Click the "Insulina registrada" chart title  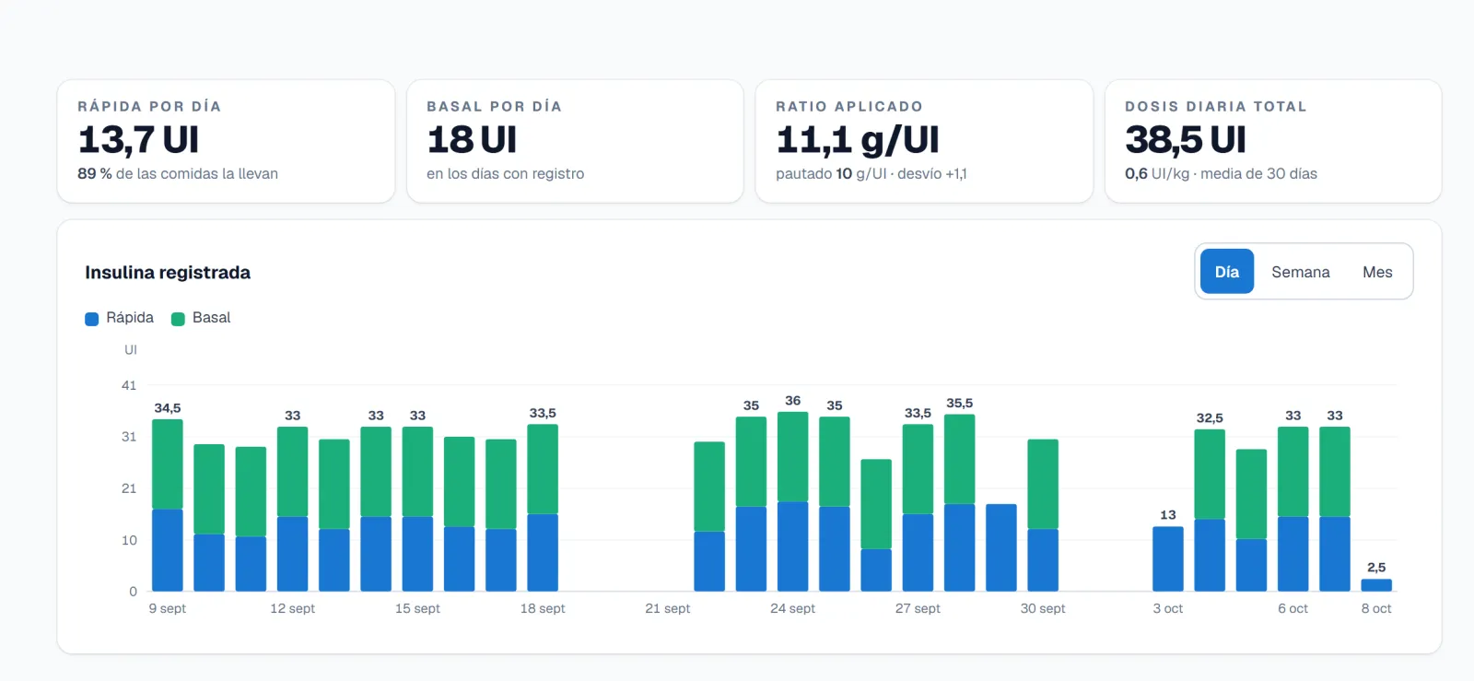tap(168, 273)
